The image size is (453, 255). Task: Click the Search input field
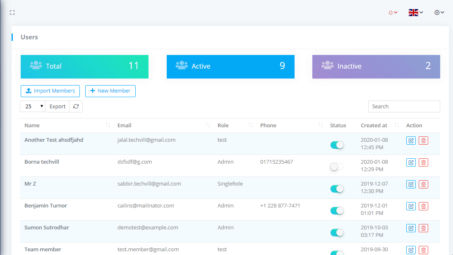[x=404, y=107]
